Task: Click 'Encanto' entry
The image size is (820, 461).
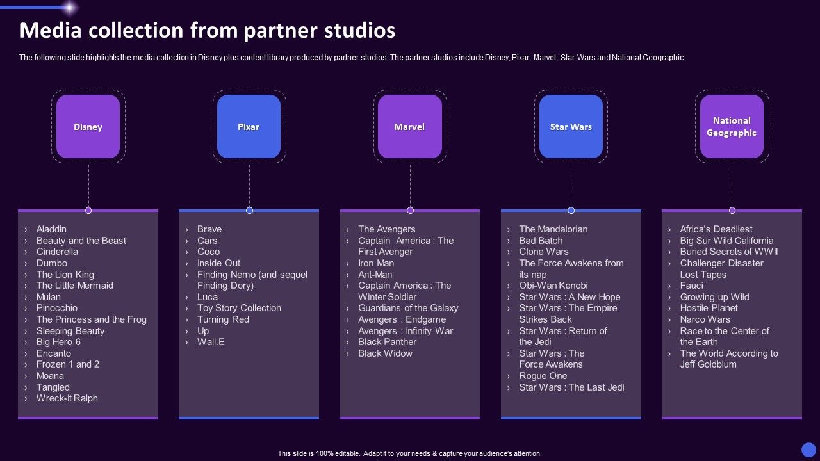Action: (54, 353)
